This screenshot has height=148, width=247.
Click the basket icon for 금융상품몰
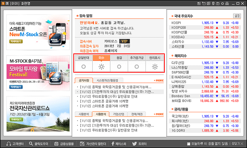pos(56,144)
